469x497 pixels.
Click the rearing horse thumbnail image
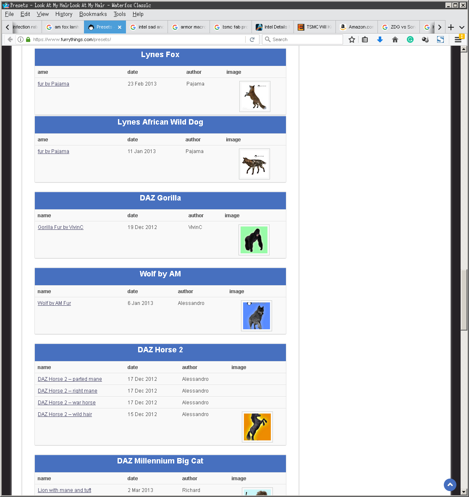(257, 427)
